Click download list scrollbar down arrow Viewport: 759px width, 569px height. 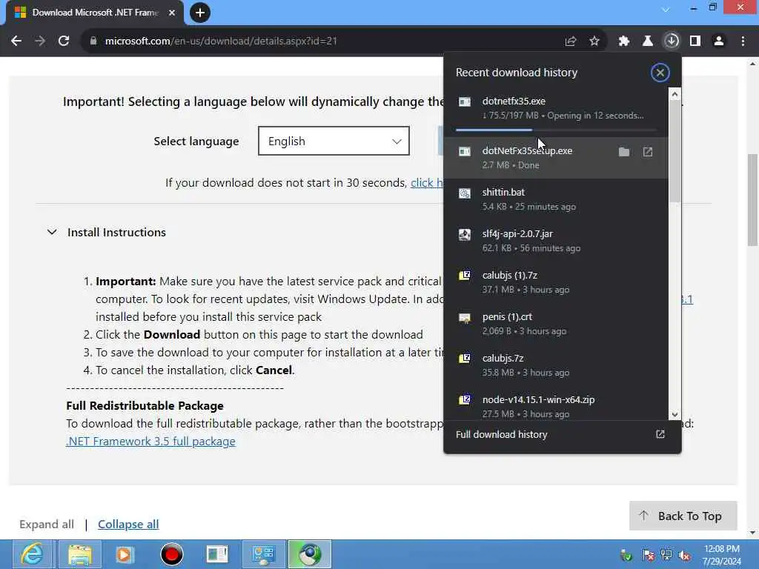pyautogui.click(x=675, y=415)
